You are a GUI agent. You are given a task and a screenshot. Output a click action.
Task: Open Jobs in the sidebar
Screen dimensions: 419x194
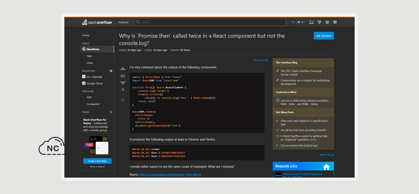[x=89, y=97]
